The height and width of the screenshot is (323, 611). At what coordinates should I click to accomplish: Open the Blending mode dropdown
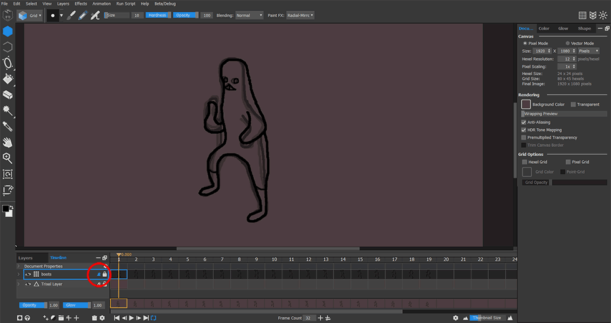pyautogui.click(x=249, y=15)
